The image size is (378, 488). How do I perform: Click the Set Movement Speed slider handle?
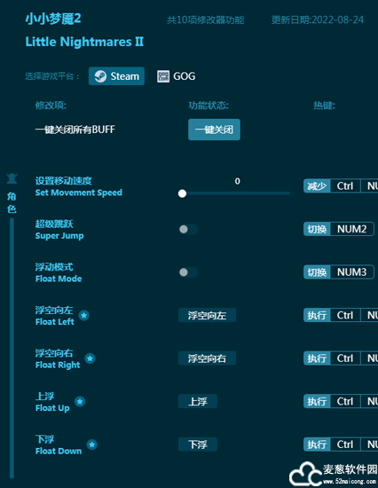click(x=182, y=193)
